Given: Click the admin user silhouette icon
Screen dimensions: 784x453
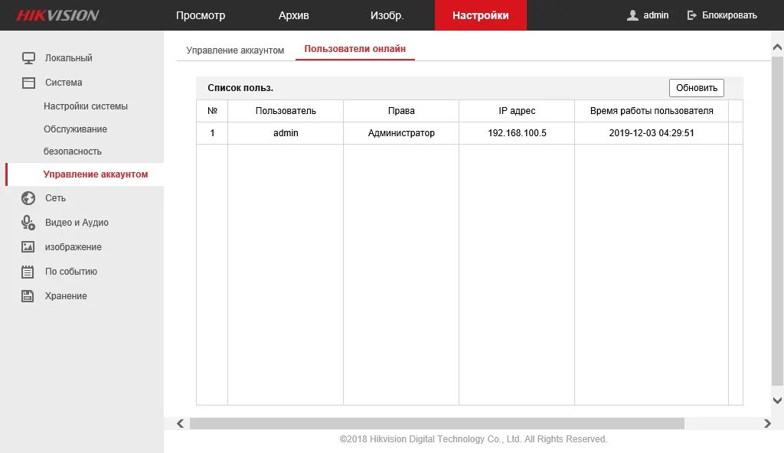Looking at the screenshot, I should pyautogui.click(x=632, y=15).
